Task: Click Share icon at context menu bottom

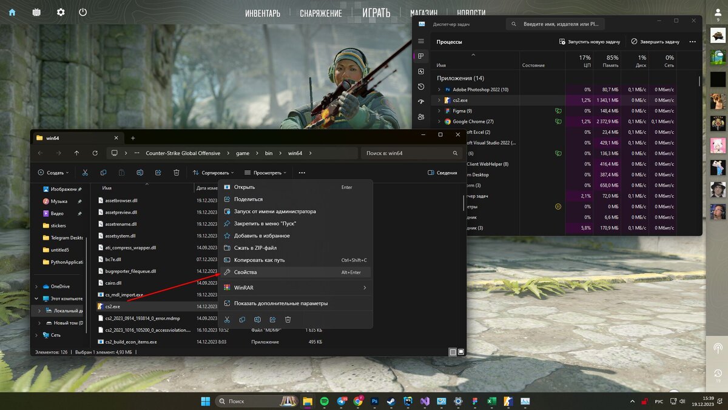Action: 273,319
